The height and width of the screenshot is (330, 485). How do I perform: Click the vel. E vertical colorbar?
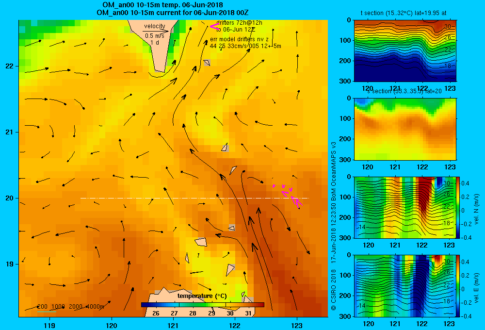click(x=458, y=286)
